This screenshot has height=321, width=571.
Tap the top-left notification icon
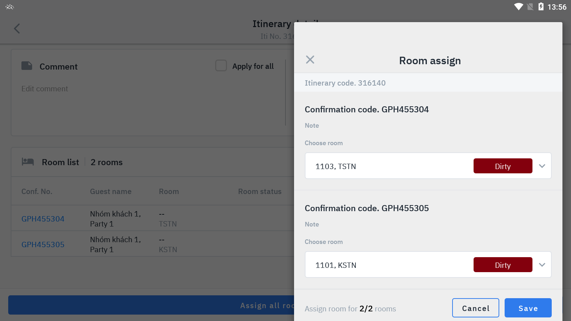click(x=10, y=7)
